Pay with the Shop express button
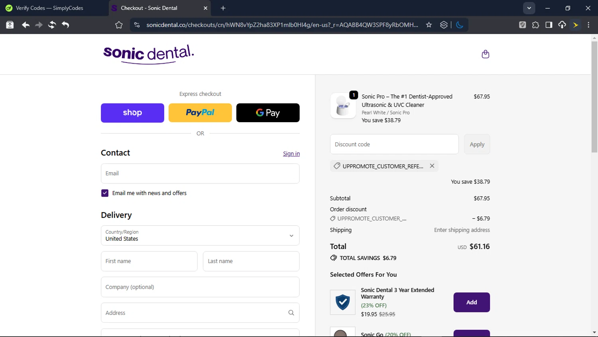Viewport: 598px width, 337px height. [132, 113]
